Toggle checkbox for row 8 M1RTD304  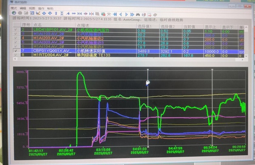[16, 55]
